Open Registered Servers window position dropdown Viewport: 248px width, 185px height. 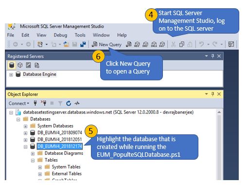206,56
